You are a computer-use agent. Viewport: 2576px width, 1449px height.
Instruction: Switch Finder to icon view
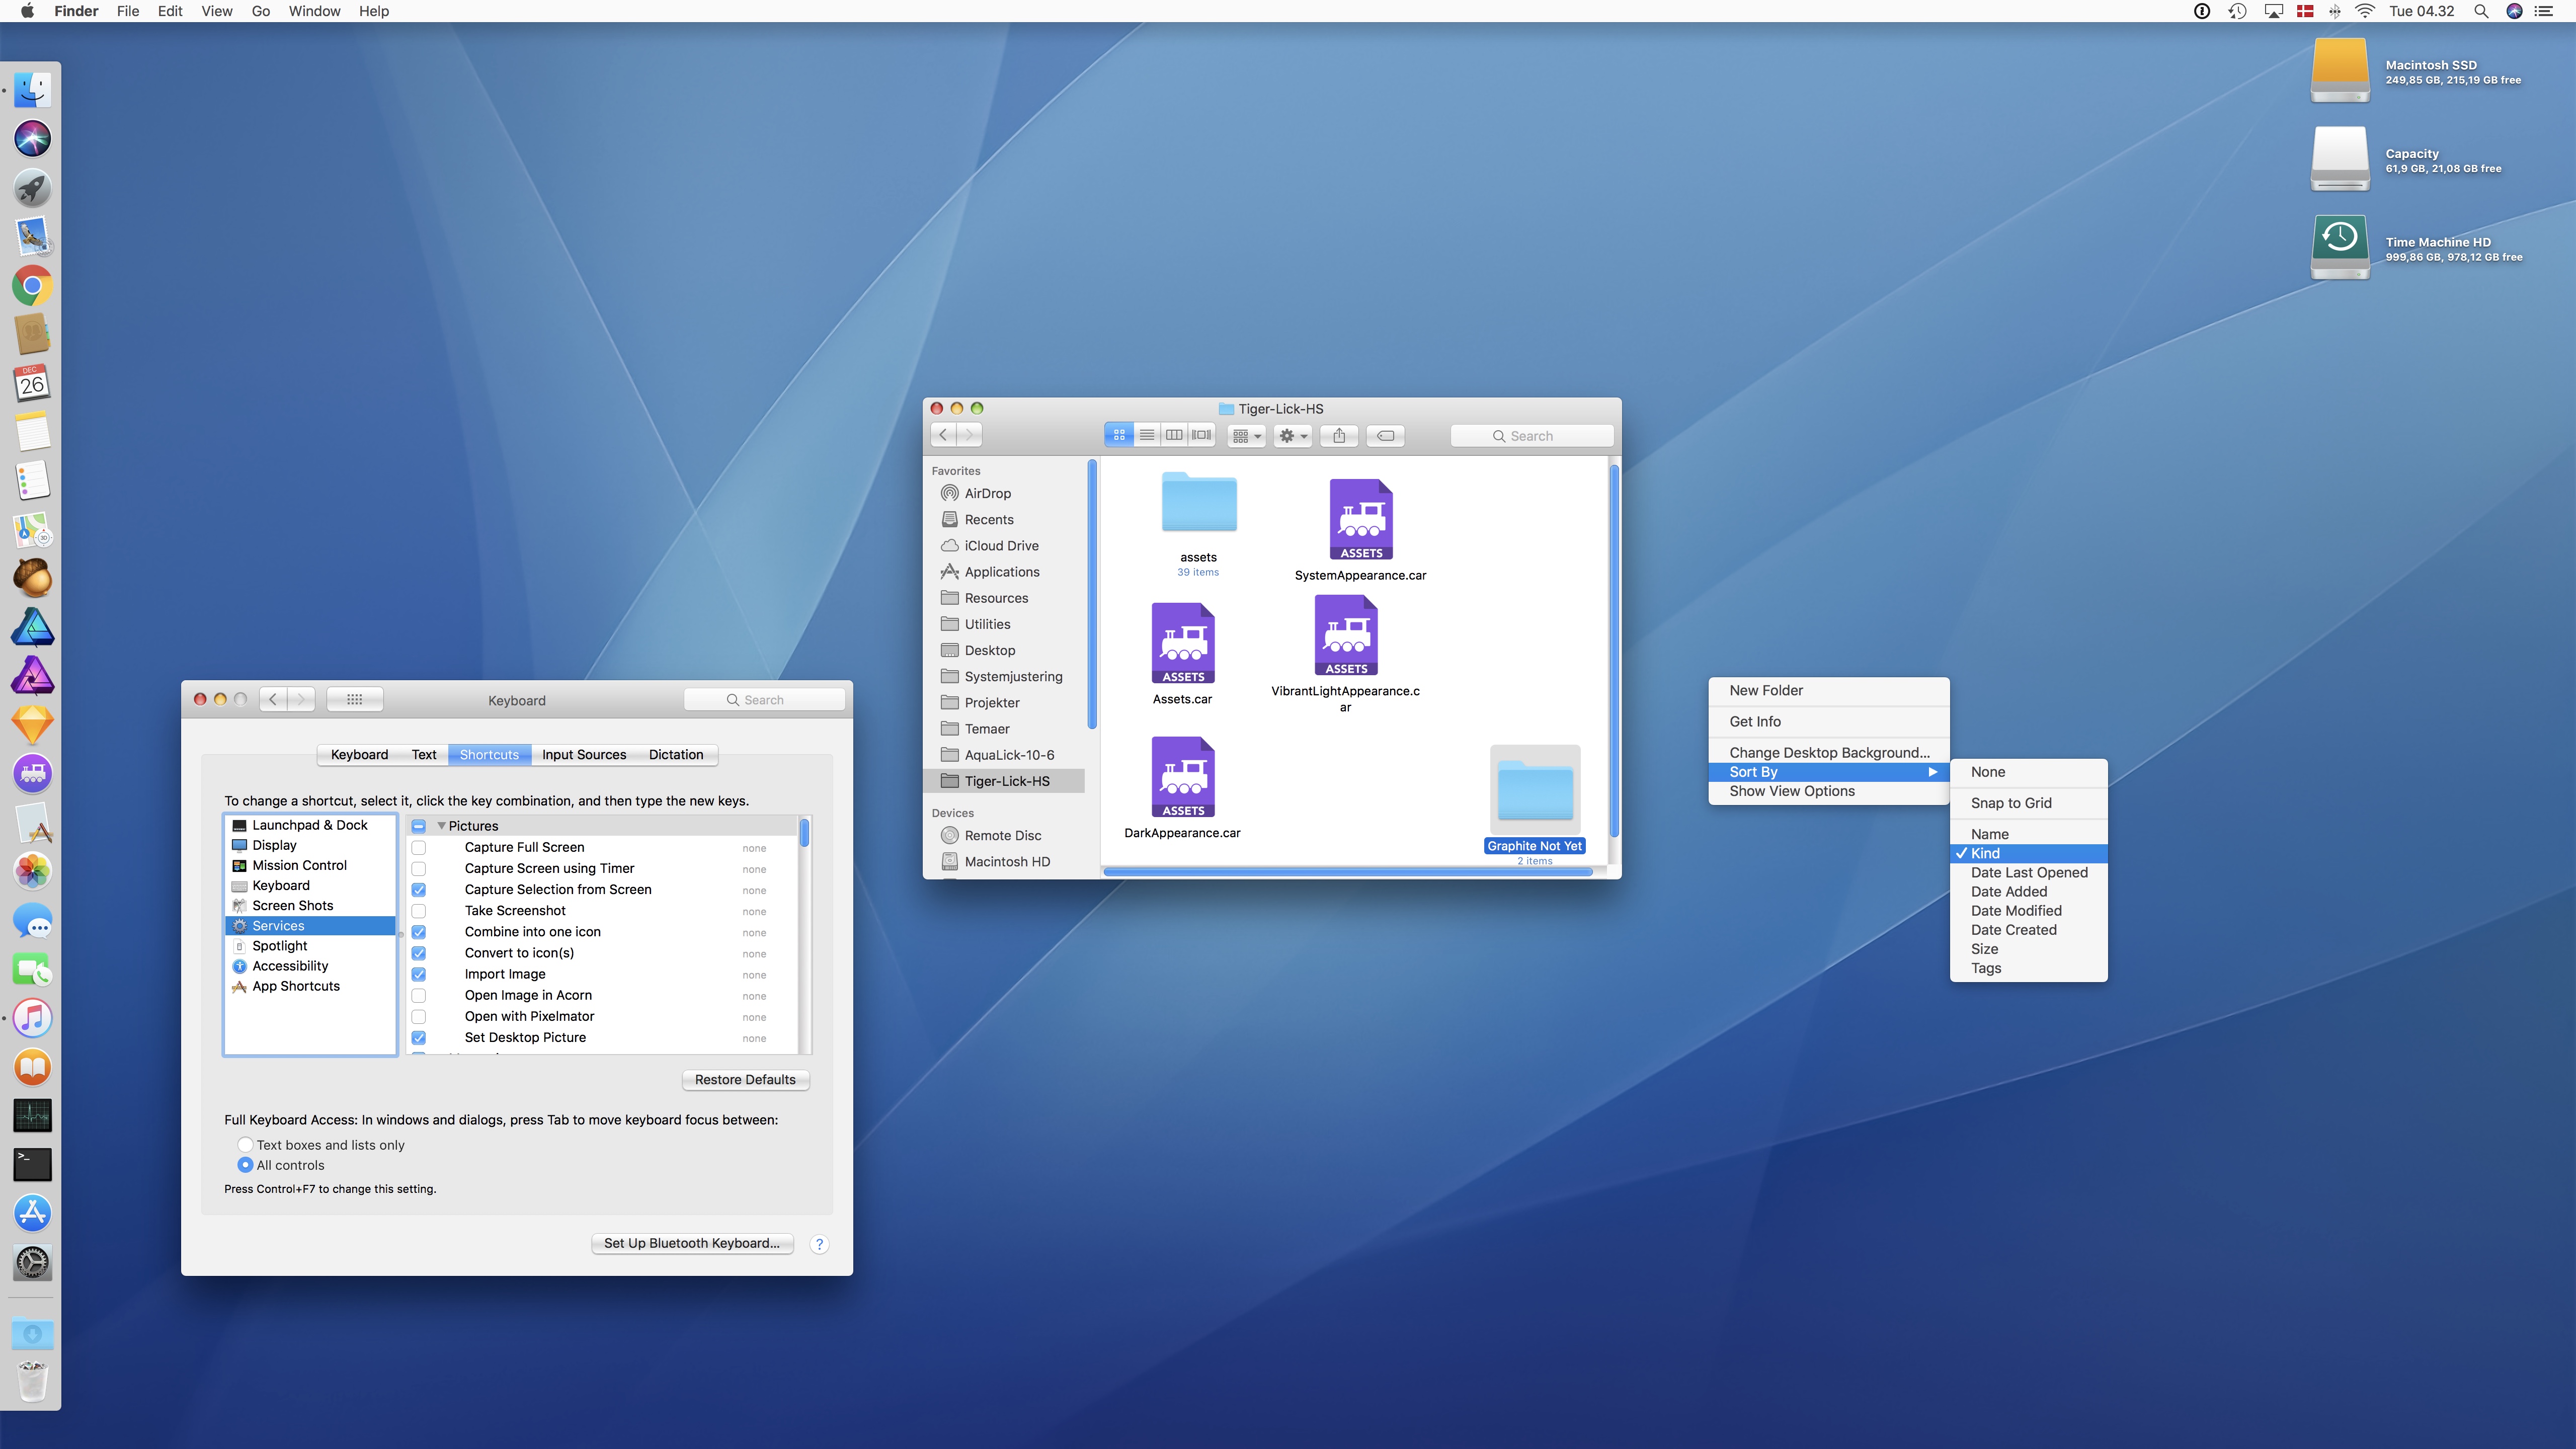point(1119,435)
